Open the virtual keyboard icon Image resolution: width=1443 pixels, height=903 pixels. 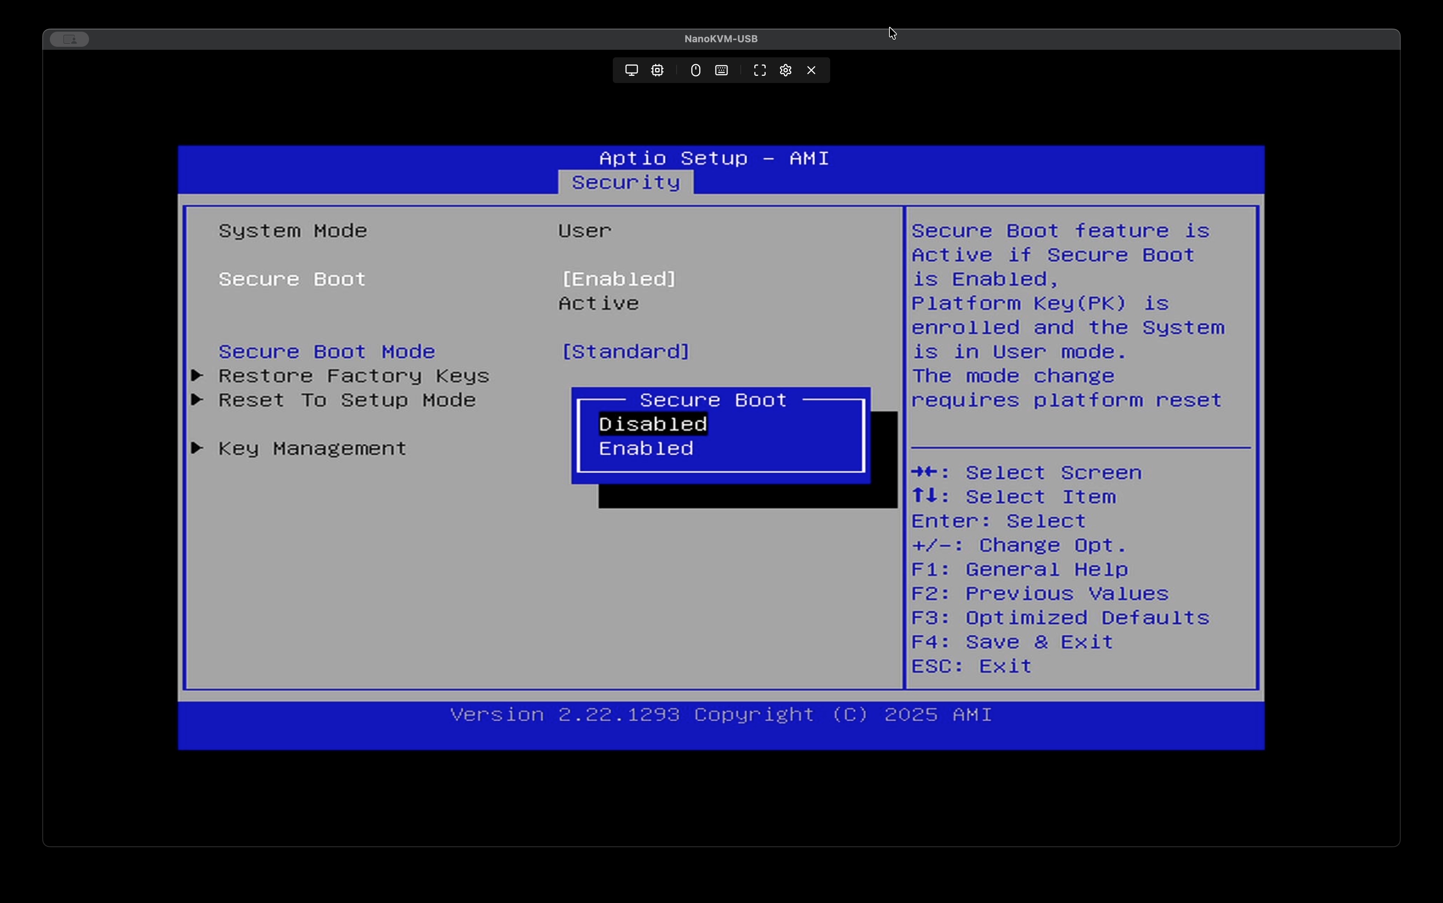click(x=721, y=71)
